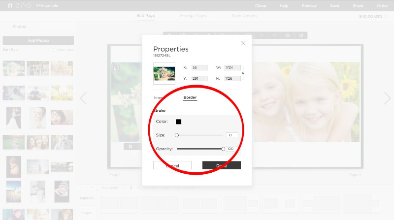Select the bride and groom photo thumbnail
This screenshot has height=220, width=394.
(14, 118)
